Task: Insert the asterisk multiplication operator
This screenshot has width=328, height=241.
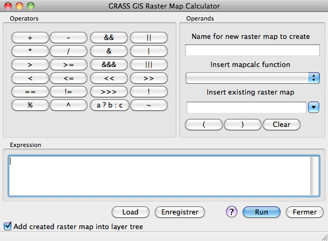Action: tap(30, 51)
